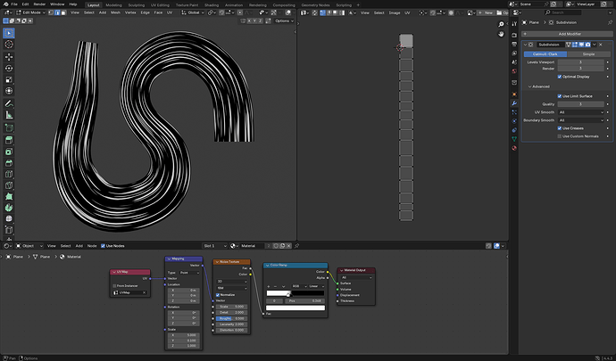
Task: Open the Object Data properties tab
Action: (x=514, y=139)
